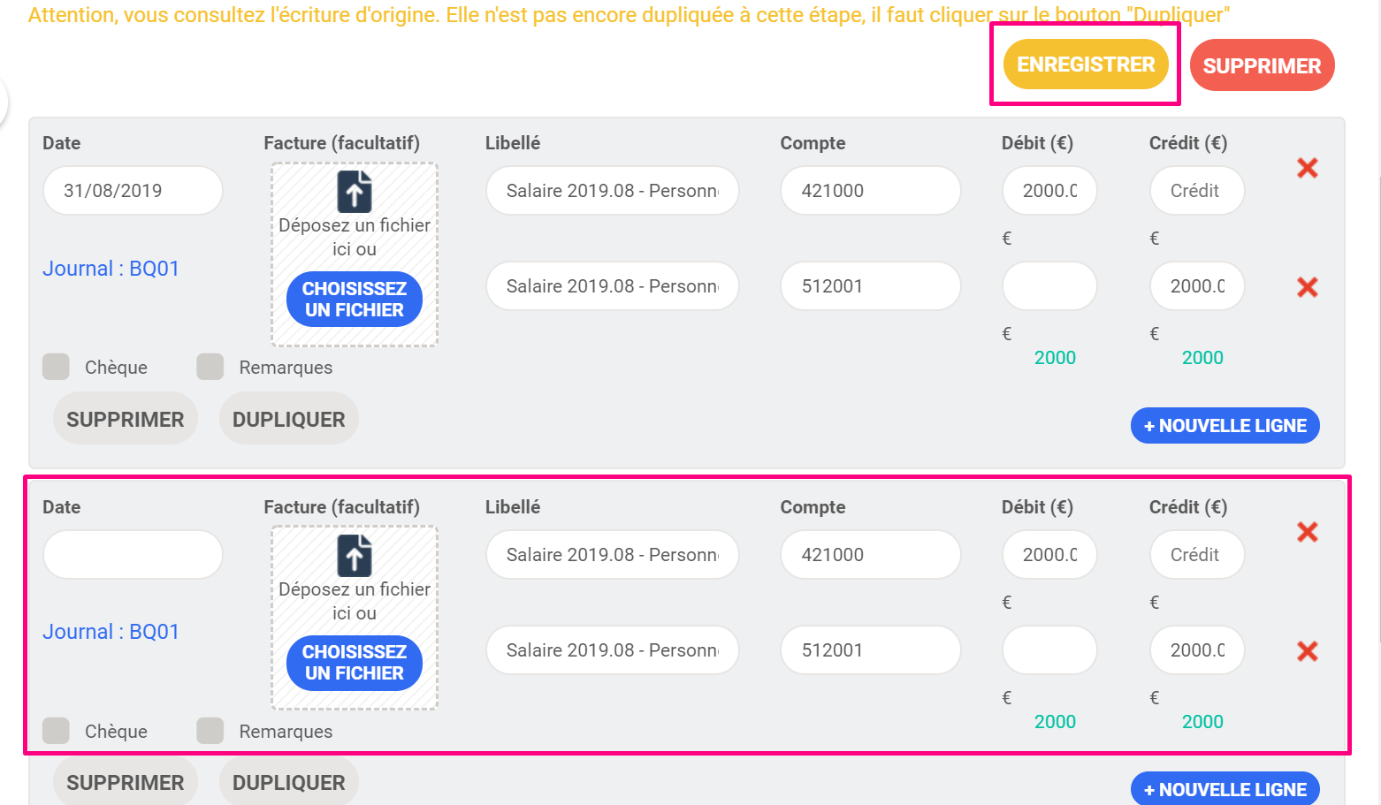Screen dimensions: 1381x805
Task: Save with the yellow Enregistrer button
Action: coord(1086,65)
